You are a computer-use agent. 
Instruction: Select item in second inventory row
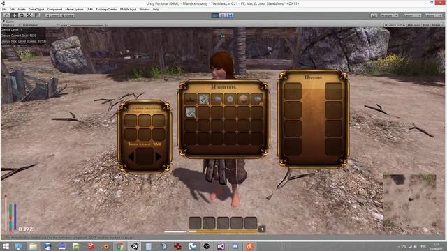[190, 112]
